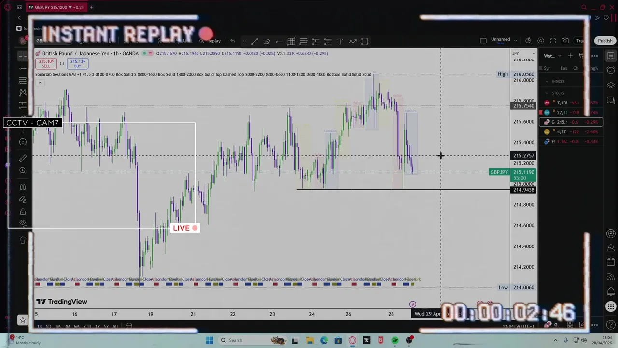The width and height of the screenshot is (618, 348).
Task: Click the TradingView logo on chart
Action: (x=62, y=302)
